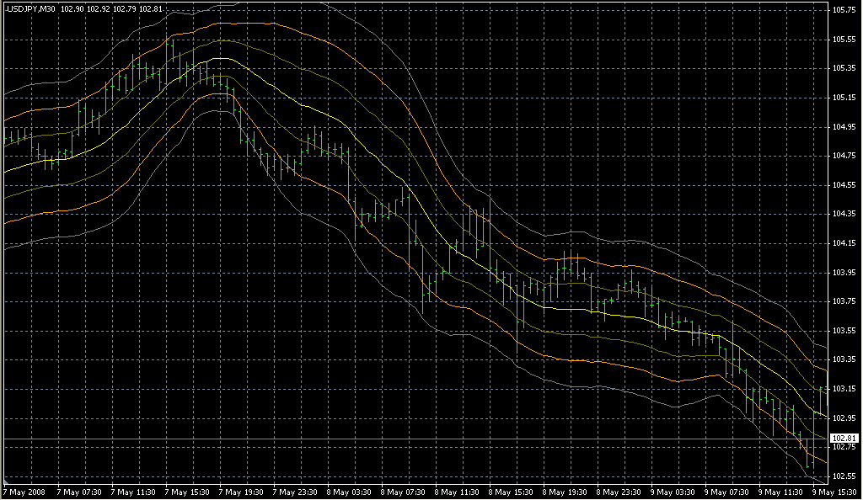The height and width of the screenshot is (500, 863).
Task: Select the 9 May 11:30 time label
Action: (782, 492)
